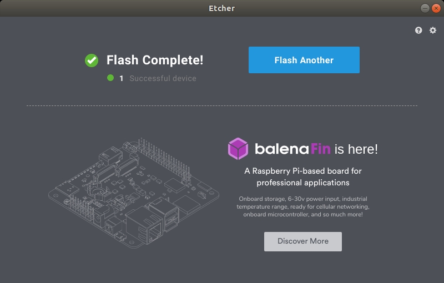Close the Etcher window
Viewport: 444px width, 283px height.
pos(436,8)
